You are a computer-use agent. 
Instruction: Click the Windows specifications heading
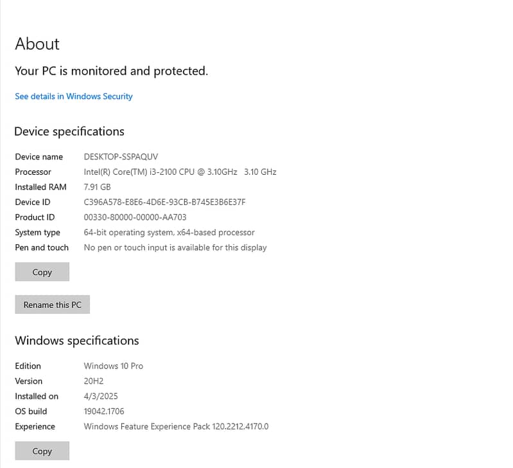77,341
